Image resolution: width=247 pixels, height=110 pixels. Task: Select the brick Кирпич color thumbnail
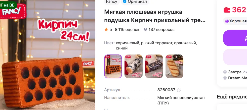(x=113, y=66)
